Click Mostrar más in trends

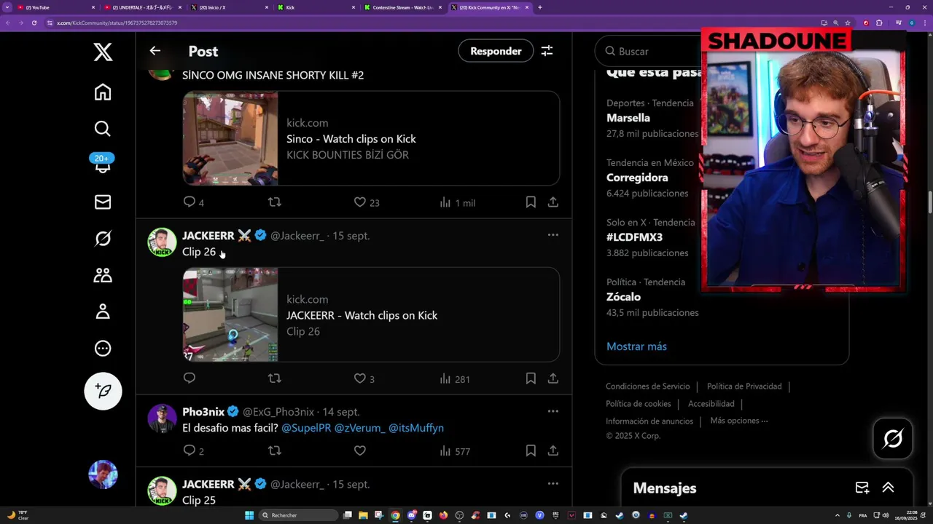[636, 346]
